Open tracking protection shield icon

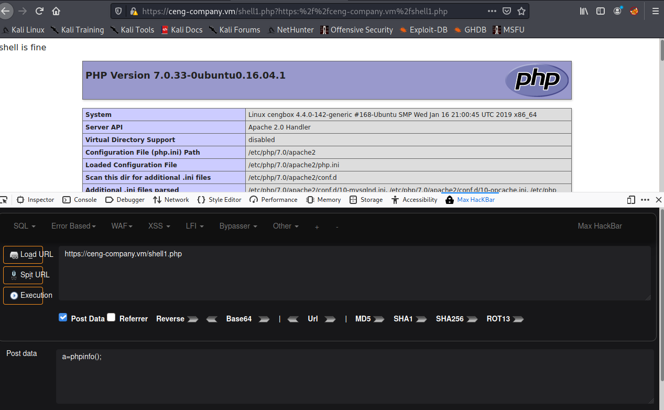[x=118, y=10]
